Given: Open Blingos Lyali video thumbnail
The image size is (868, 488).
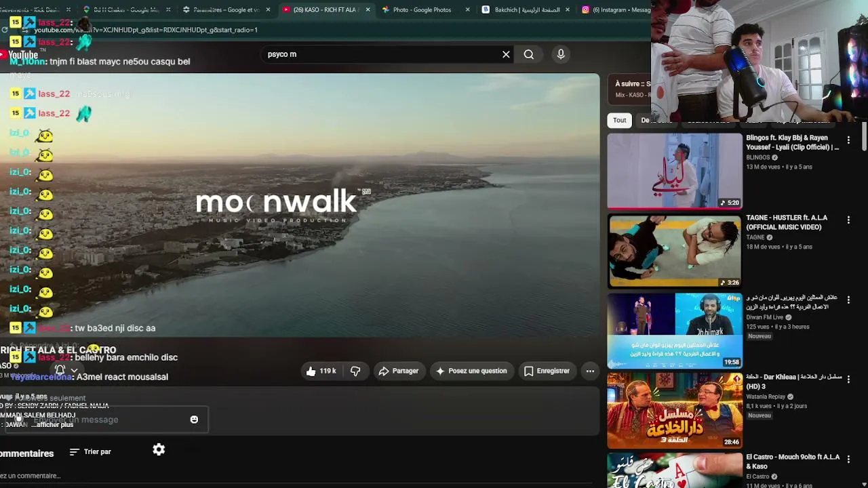Looking at the screenshot, I should (x=675, y=170).
